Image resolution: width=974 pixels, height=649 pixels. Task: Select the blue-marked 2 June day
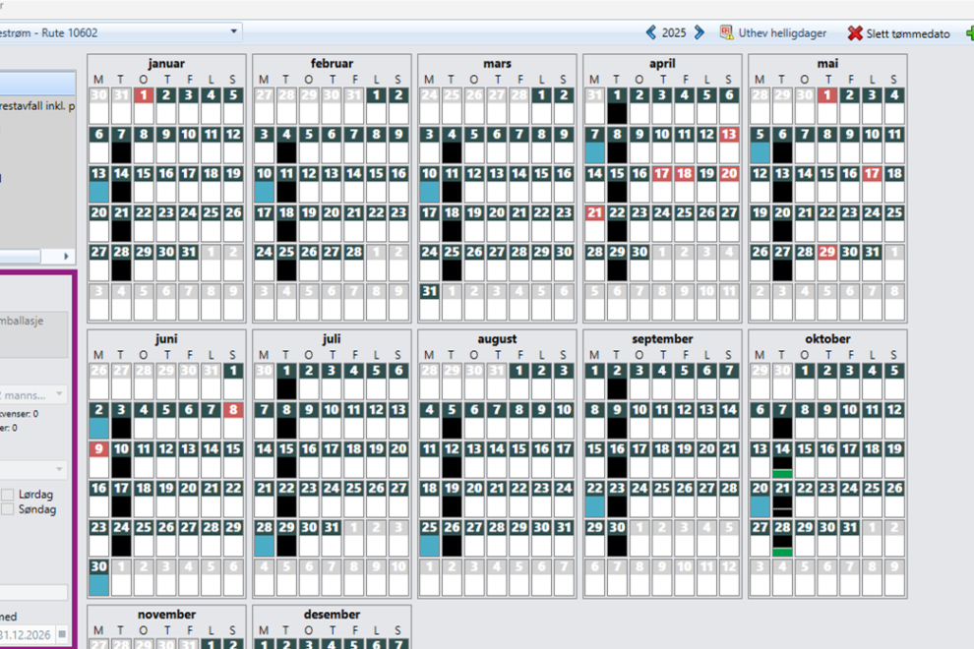click(98, 419)
